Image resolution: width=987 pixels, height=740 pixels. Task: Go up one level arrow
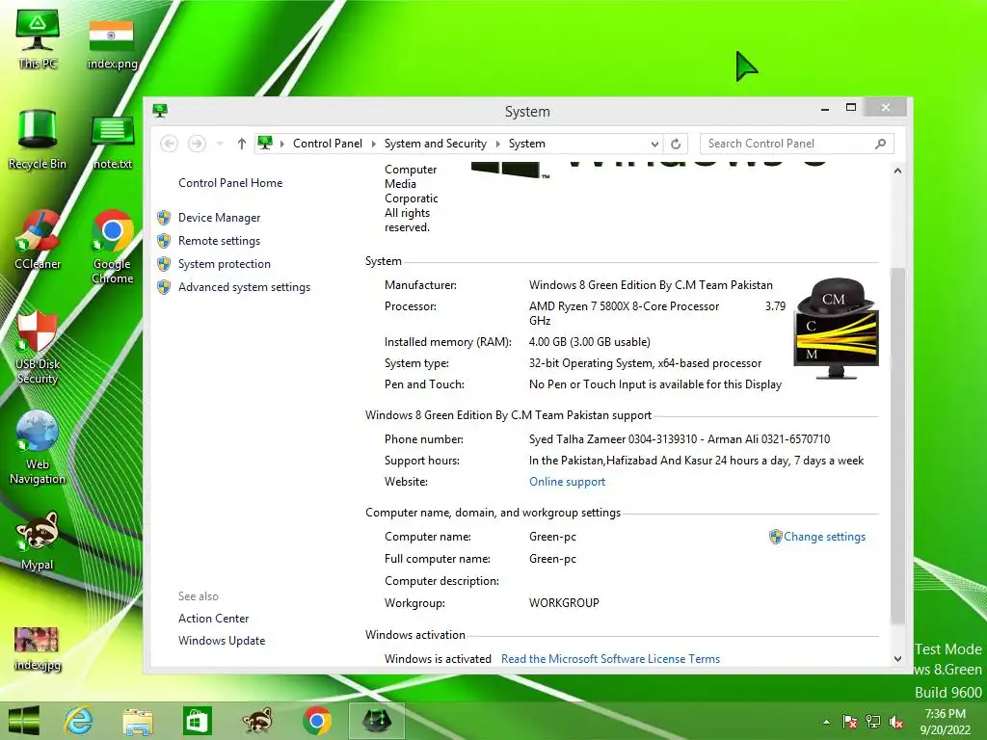point(242,144)
